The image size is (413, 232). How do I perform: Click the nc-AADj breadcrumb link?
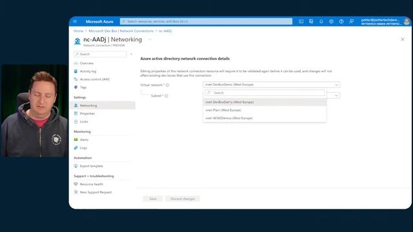[x=165, y=31]
